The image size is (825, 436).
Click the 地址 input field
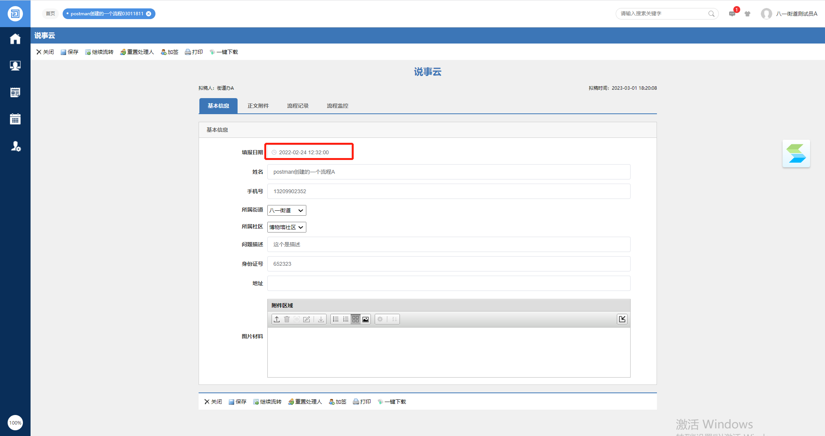click(x=449, y=283)
